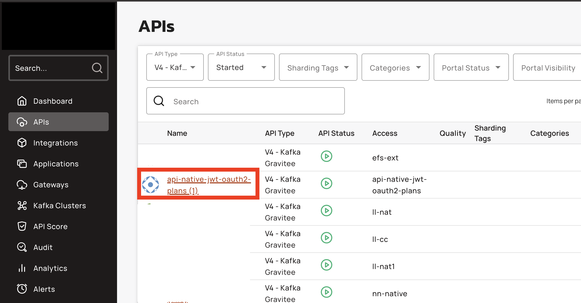Expand the Portal Status filter

(471, 68)
